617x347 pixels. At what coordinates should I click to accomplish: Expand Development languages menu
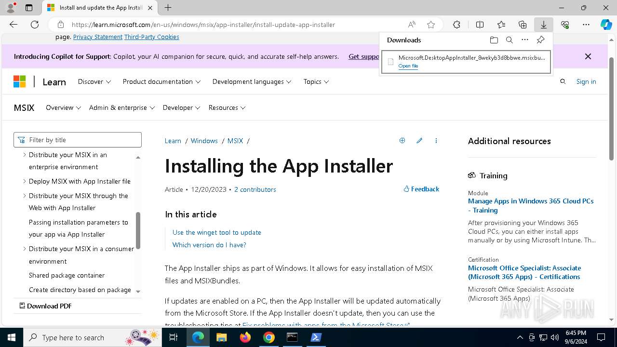(x=252, y=81)
